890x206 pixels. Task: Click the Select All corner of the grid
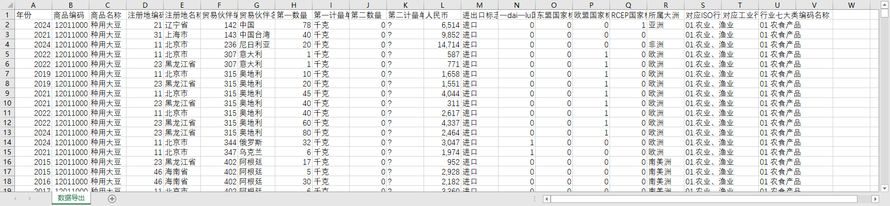coord(7,5)
